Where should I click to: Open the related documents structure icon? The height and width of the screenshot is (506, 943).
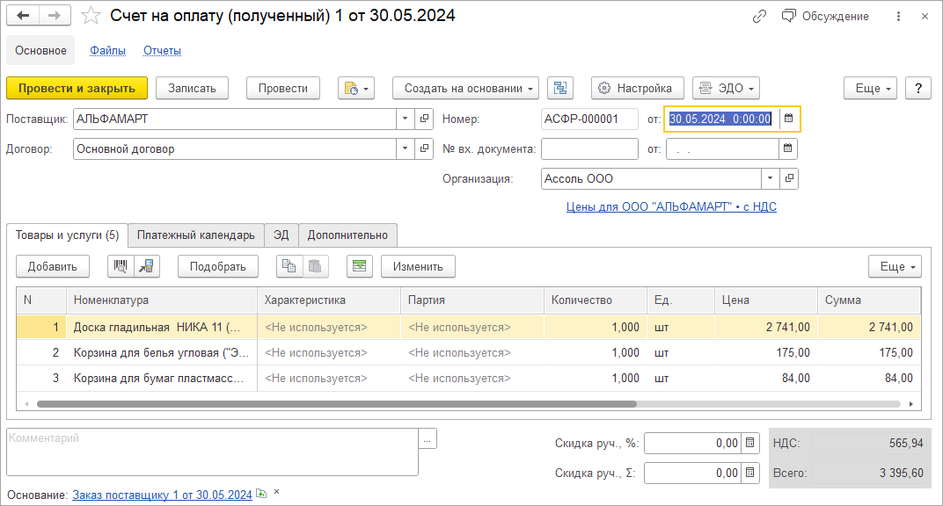560,88
